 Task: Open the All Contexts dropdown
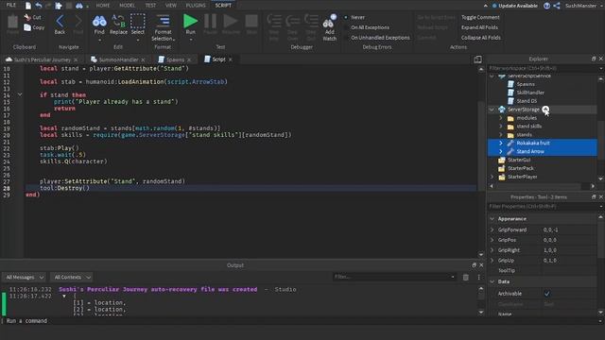(72, 277)
